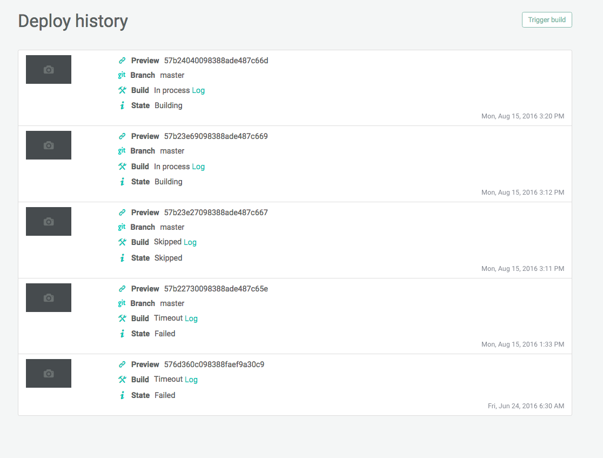Screen dimensions: 603x458
Task: Open preview ID 57b23e27098388ade487c667
Action: [x=216, y=213]
